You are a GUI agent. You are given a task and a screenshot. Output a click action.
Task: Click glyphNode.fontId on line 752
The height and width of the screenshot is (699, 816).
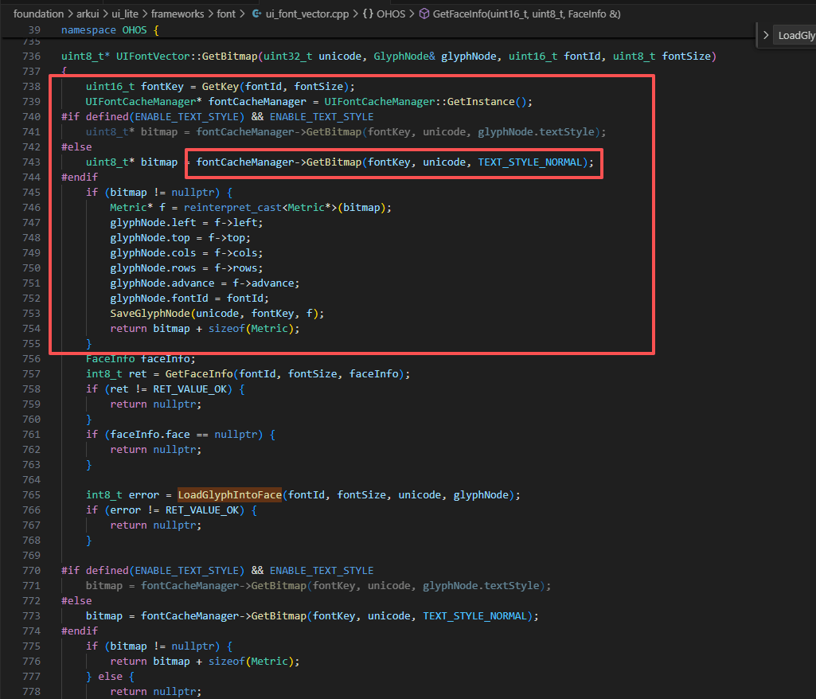158,299
